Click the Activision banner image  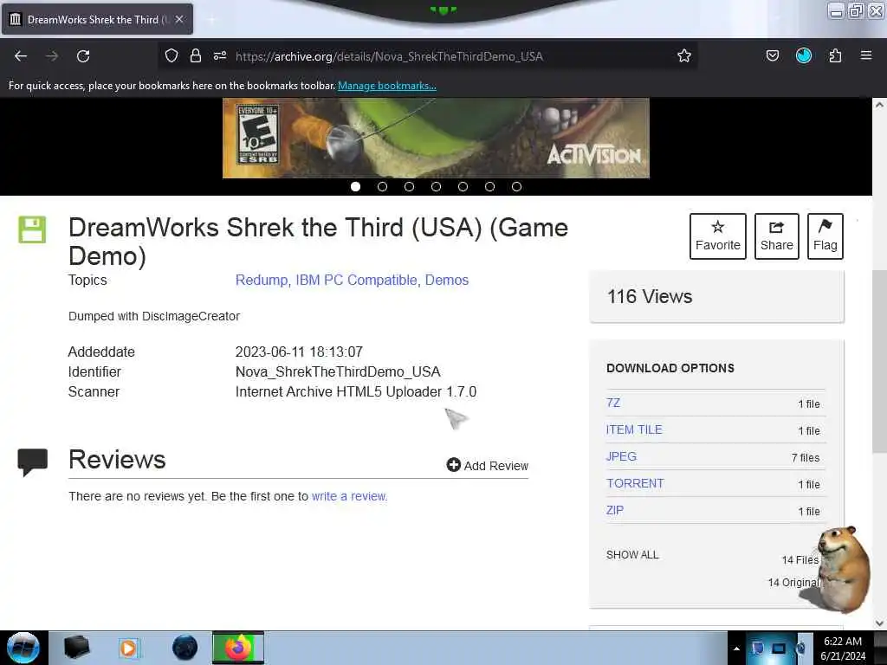pos(436,138)
